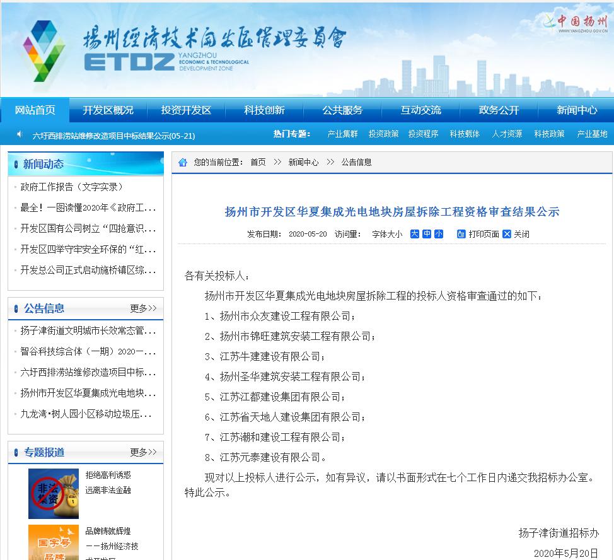Click the home icon in the breadcrumb bar

click(182, 162)
